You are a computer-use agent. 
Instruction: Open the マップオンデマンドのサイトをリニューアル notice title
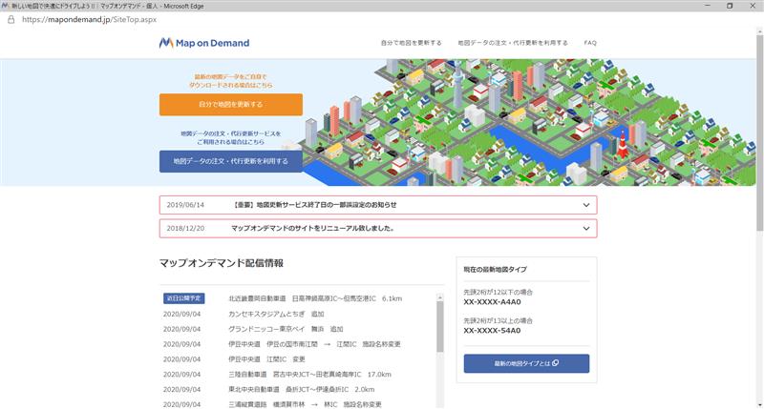[x=312, y=228]
